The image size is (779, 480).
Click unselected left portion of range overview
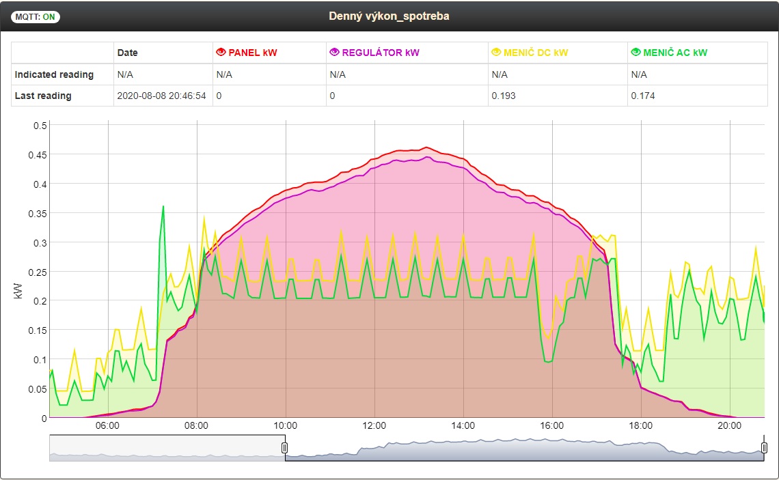tap(167, 448)
